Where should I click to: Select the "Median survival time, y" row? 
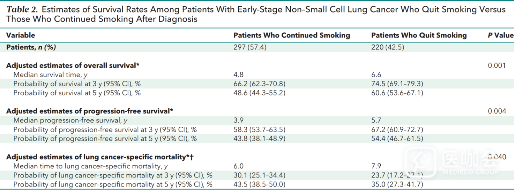[x=50, y=74]
